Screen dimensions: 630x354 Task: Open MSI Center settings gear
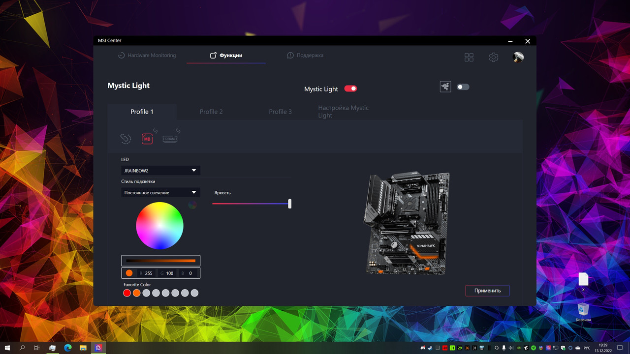tap(494, 58)
